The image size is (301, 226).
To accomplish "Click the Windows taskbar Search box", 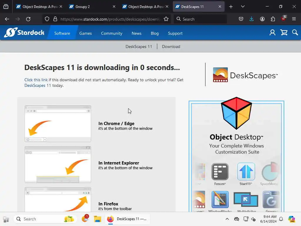I will click(45, 219).
